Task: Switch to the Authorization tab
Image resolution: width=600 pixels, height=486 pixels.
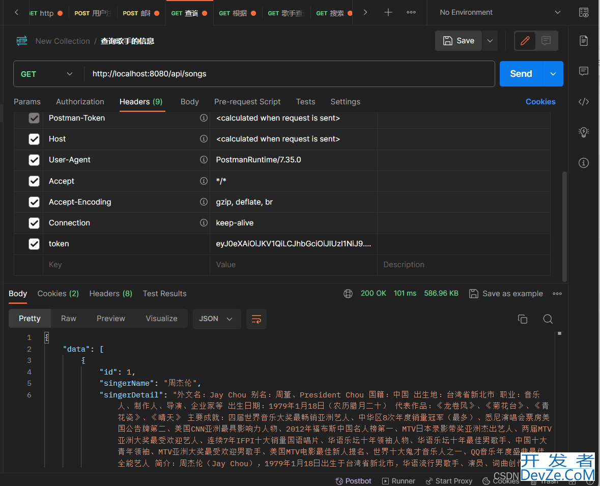Action: [80, 102]
